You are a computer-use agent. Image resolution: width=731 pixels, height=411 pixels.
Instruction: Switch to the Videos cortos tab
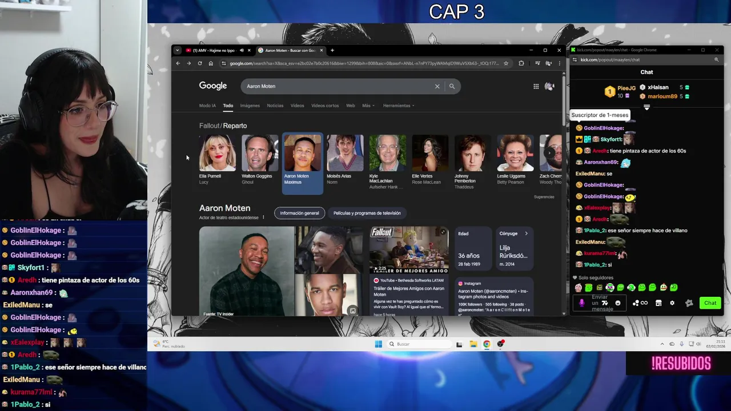click(325, 106)
